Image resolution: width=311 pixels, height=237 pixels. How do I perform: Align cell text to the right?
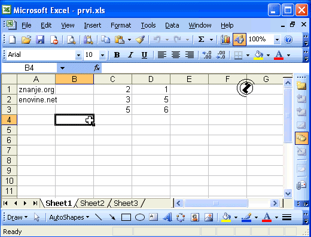pyautogui.click(x=190, y=54)
